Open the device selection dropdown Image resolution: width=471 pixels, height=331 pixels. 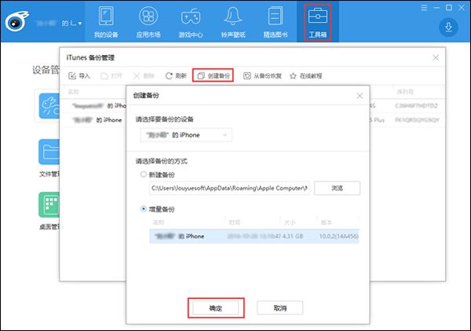186,135
